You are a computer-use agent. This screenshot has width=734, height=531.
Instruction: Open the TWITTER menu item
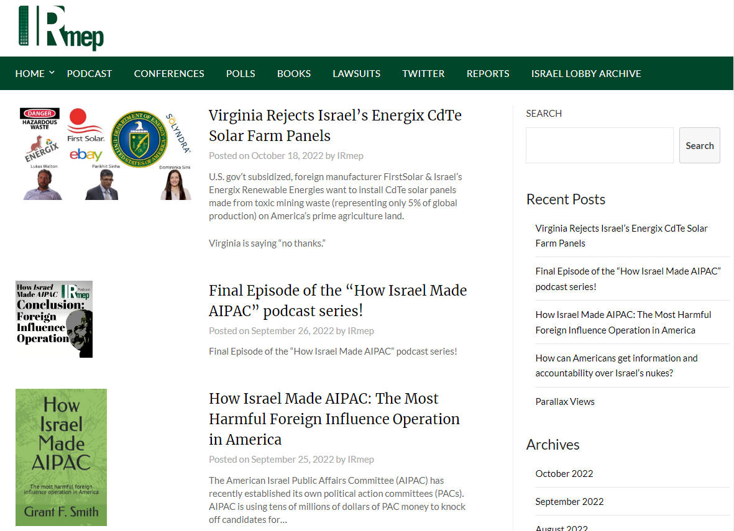pos(423,73)
